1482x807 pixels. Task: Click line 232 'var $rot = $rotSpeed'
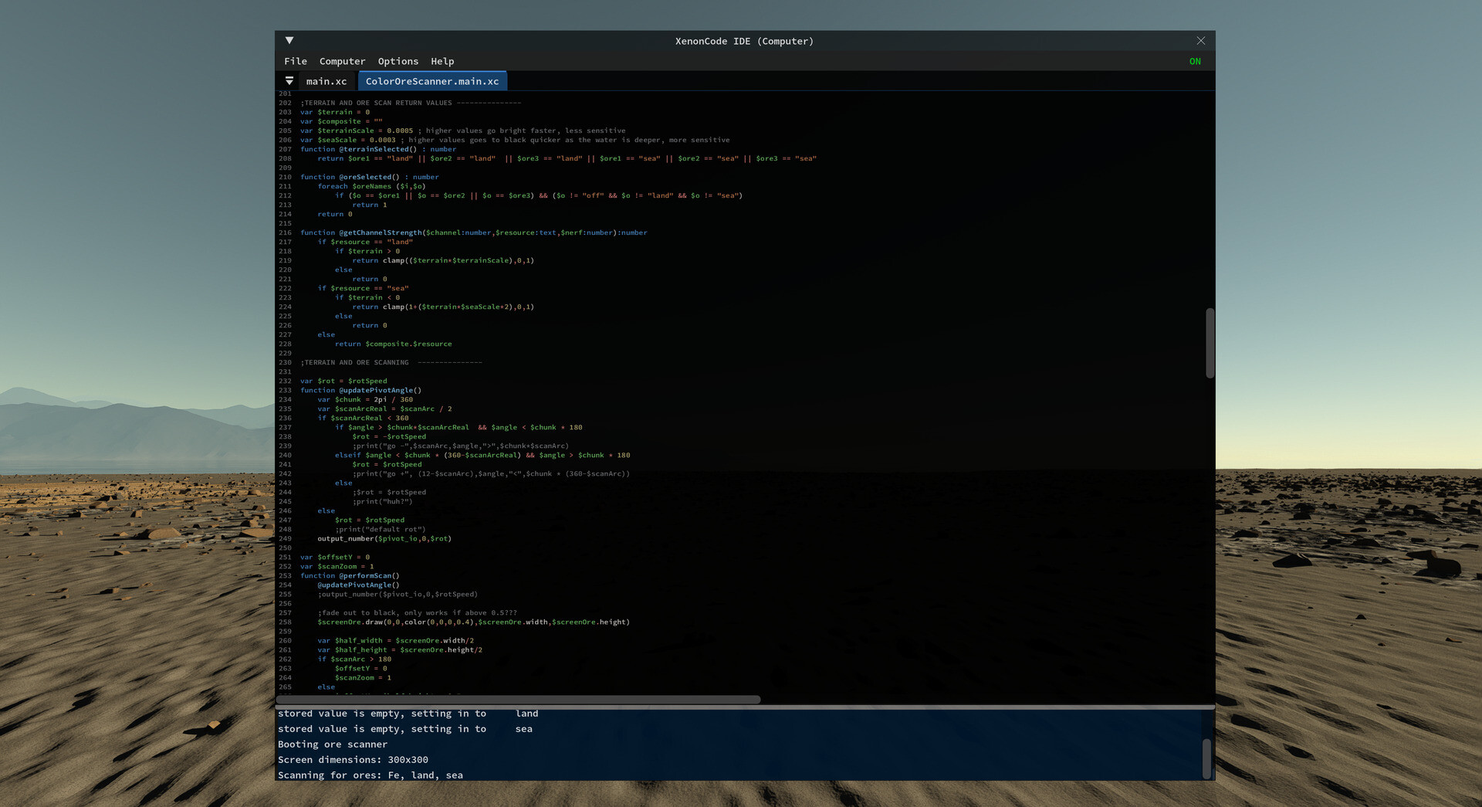click(x=343, y=381)
